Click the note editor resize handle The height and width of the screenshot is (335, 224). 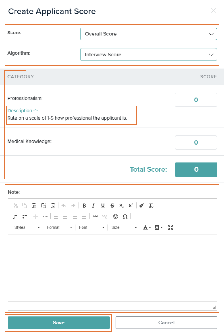tap(214, 307)
